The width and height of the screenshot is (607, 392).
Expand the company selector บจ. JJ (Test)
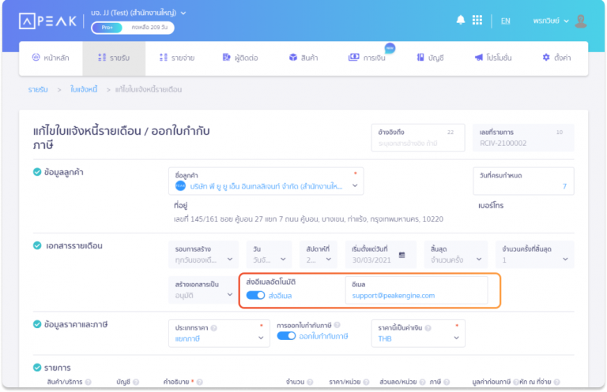138,13
